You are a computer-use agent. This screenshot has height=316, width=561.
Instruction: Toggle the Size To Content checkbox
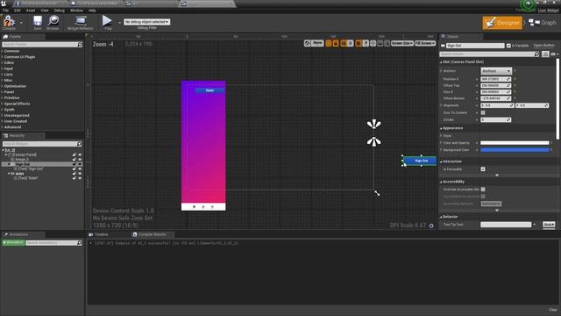[483, 112]
